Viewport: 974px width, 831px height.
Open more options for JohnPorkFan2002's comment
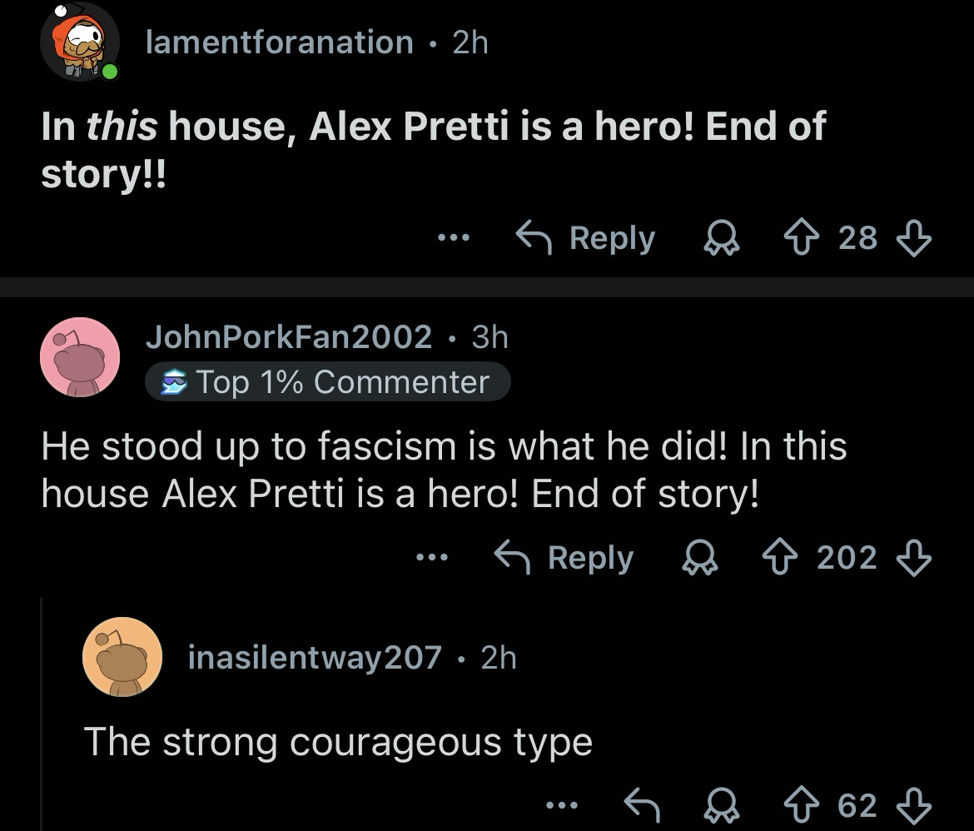coord(433,558)
